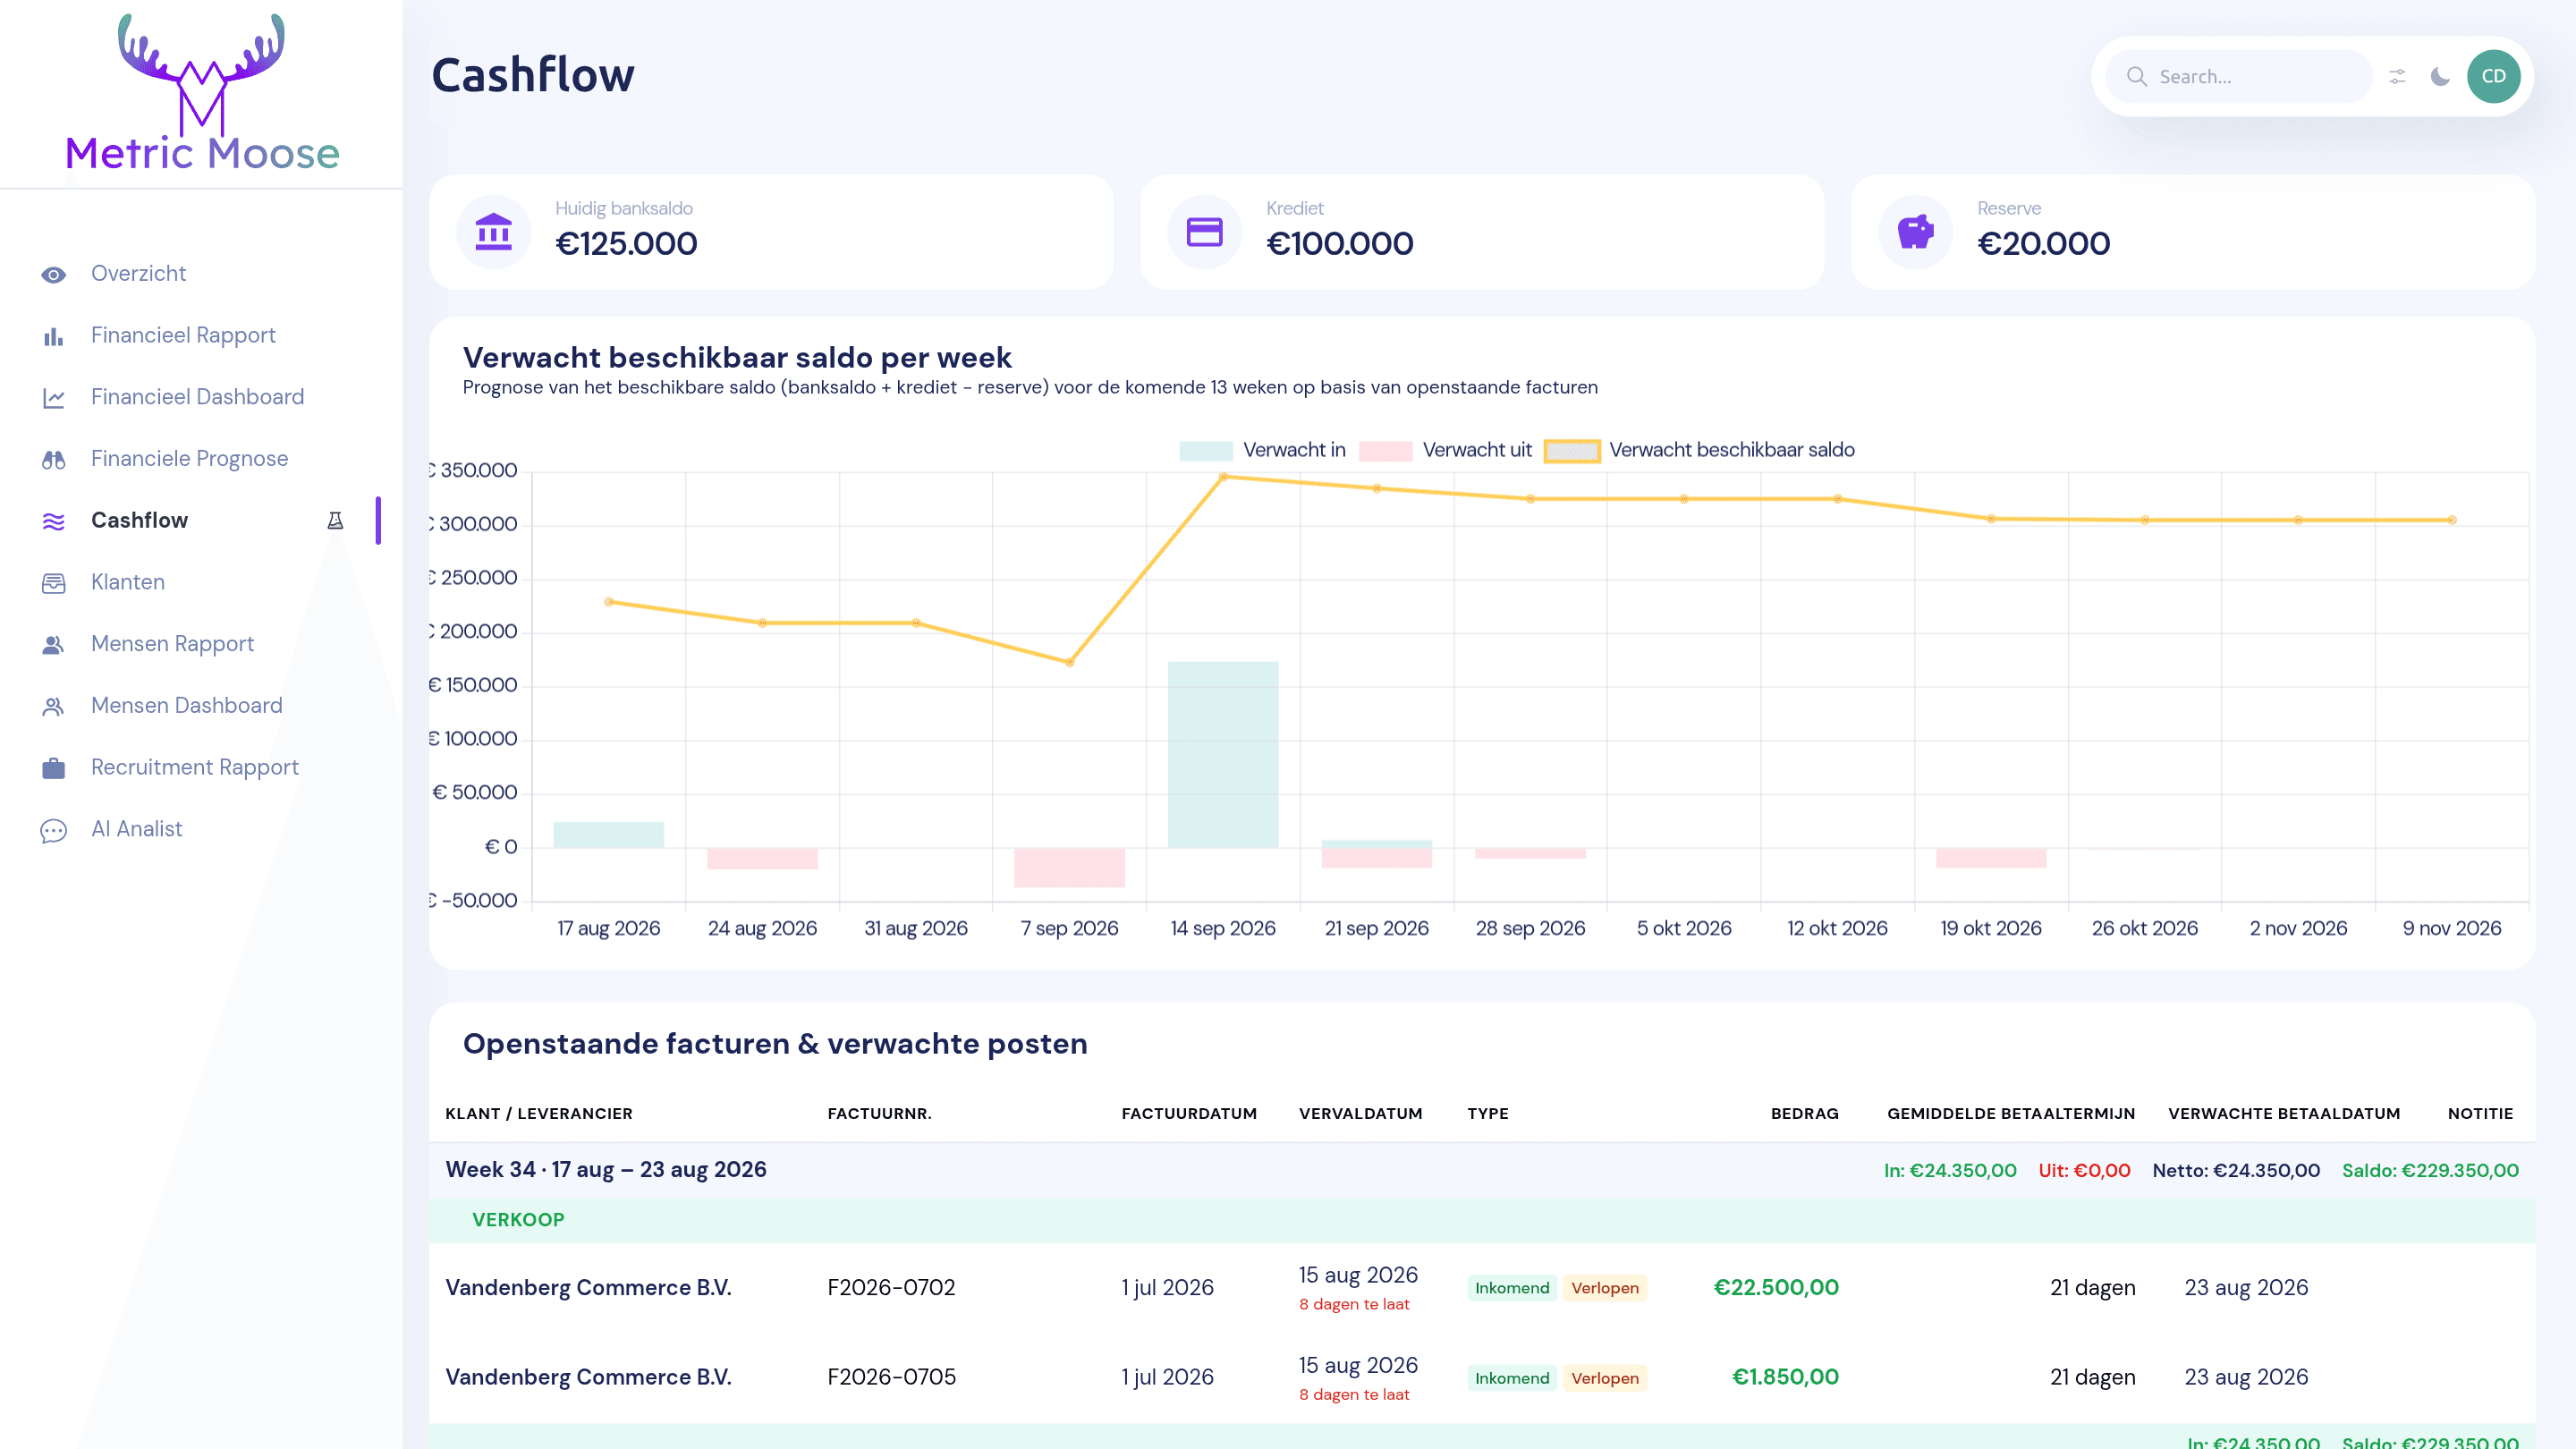Sort by the Verwachte Betaaldatum column header

pyautogui.click(x=2284, y=1114)
